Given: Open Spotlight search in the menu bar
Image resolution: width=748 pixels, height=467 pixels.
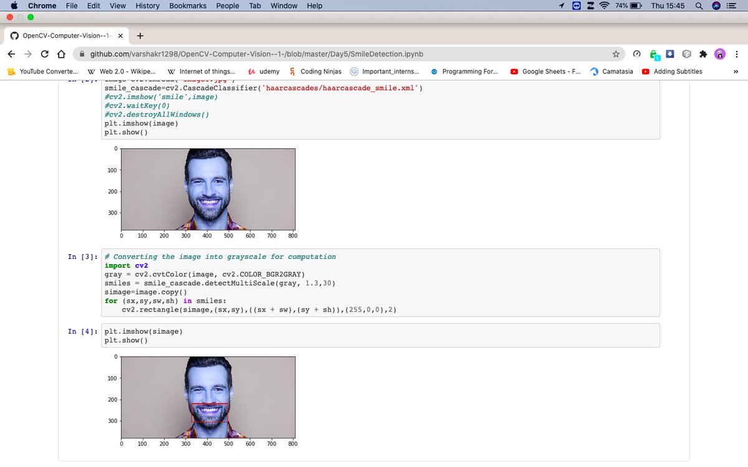Looking at the screenshot, I should (x=698, y=6).
